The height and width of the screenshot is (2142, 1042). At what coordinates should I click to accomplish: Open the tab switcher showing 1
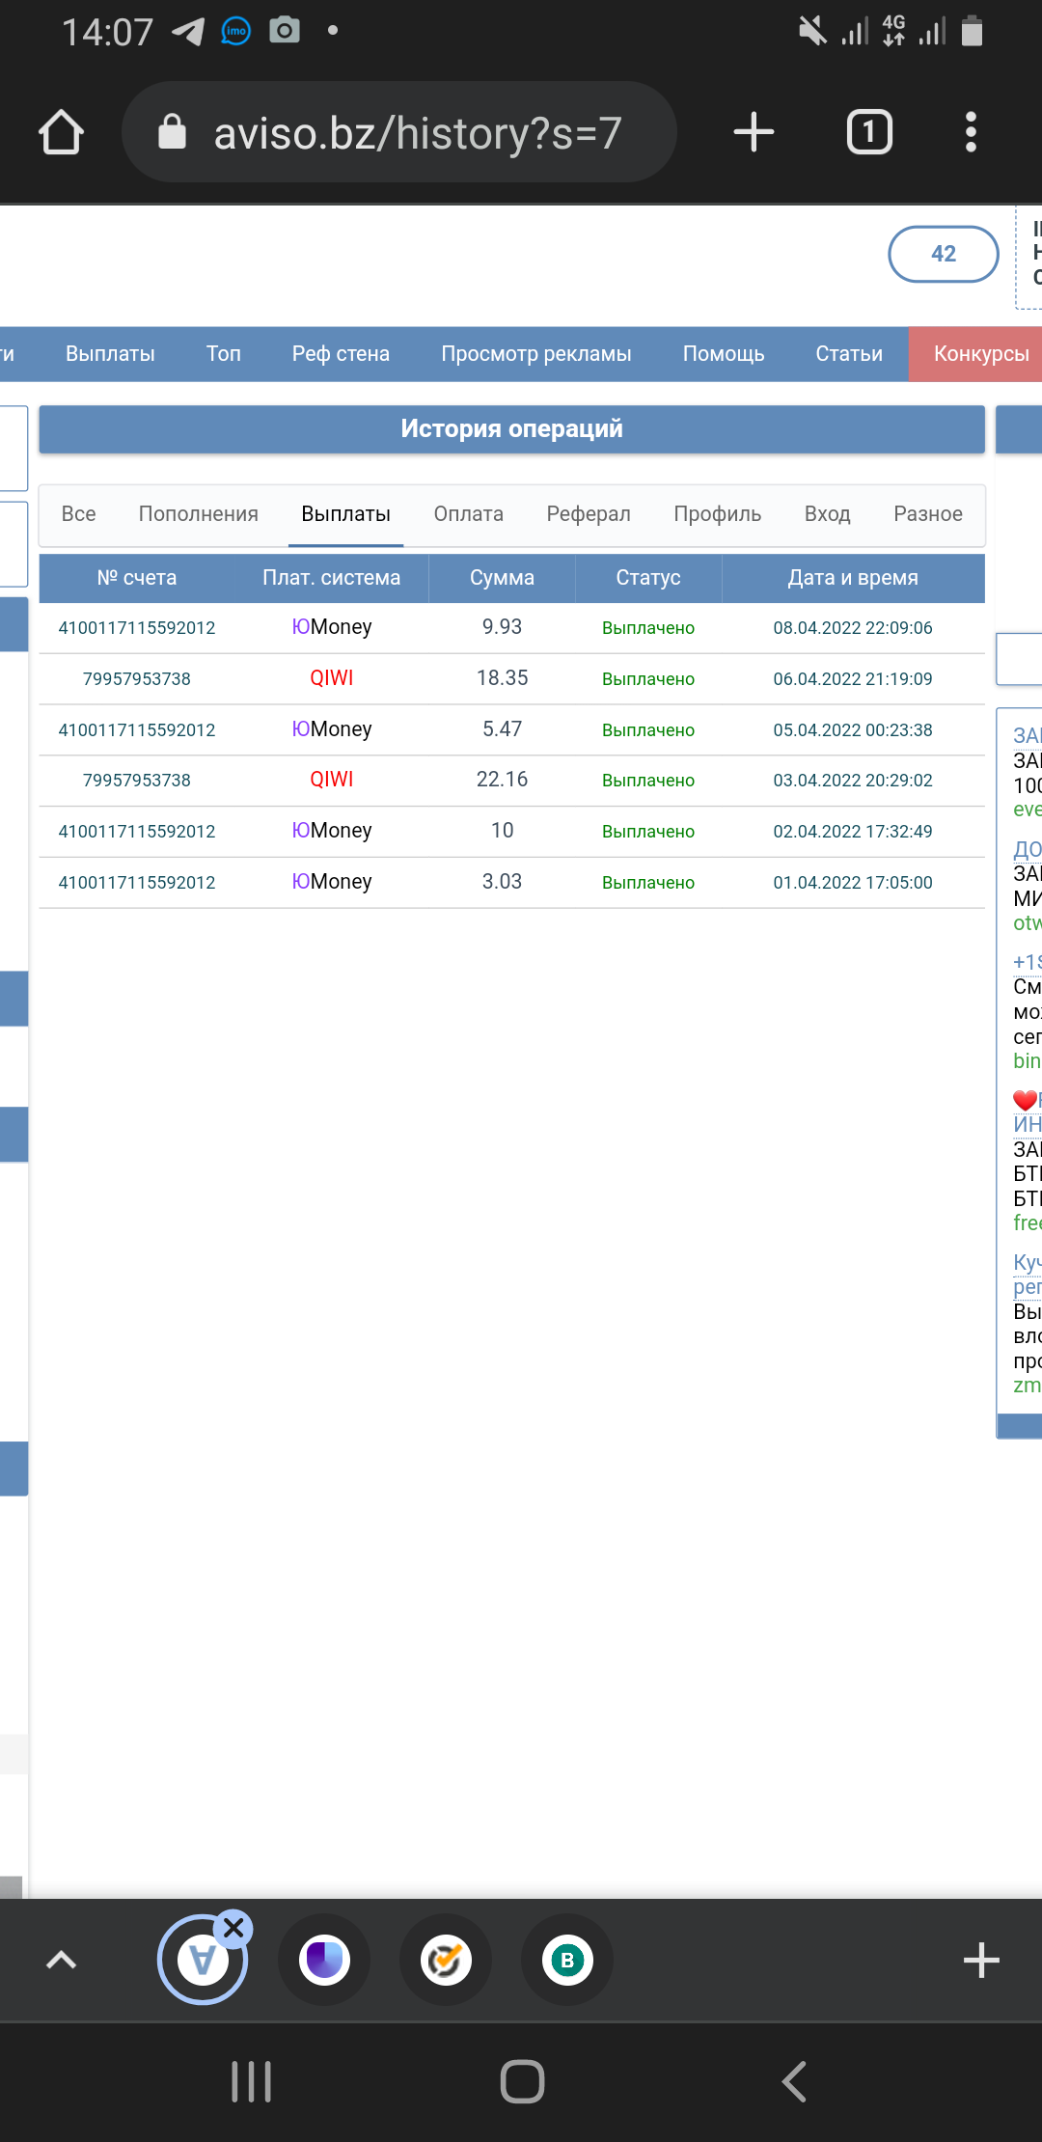(x=868, y=132)
